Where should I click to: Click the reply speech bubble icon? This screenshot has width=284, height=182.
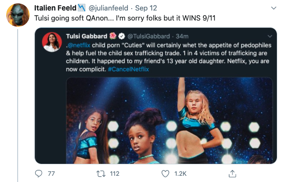(x=38, y=174)
